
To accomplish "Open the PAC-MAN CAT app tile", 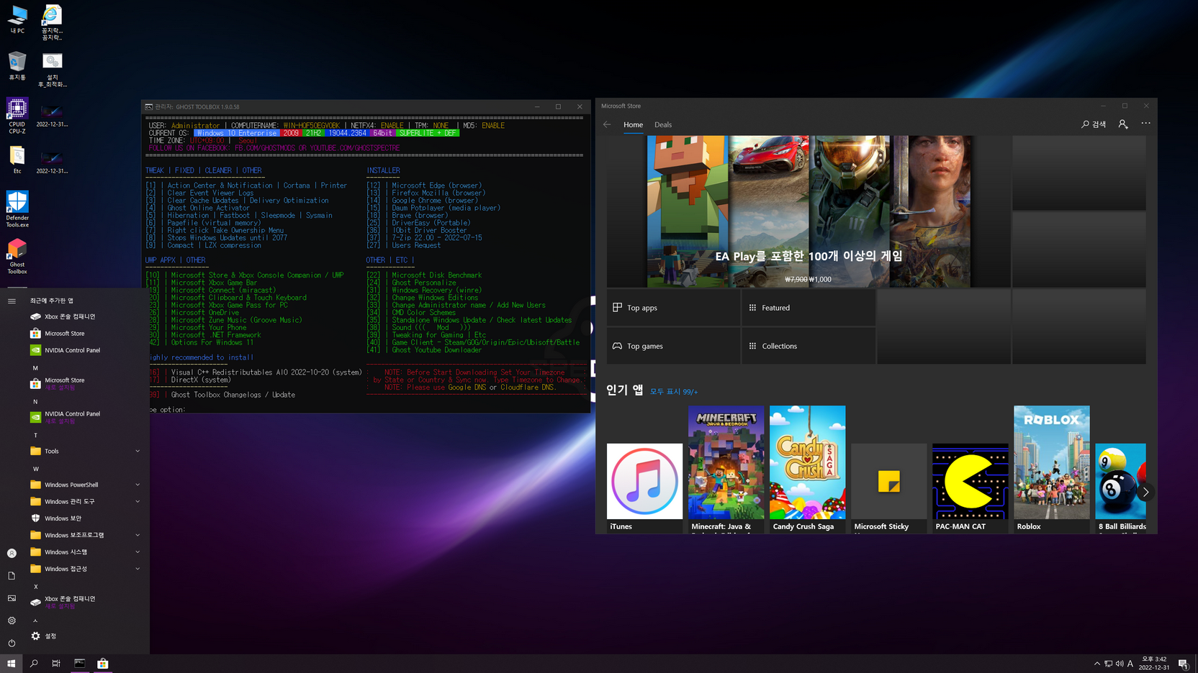I will click(970, 487).
